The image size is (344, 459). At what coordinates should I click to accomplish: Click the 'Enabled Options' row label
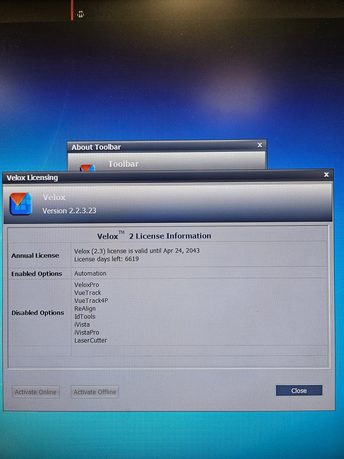pyautogui.click(x=37, y=274)
